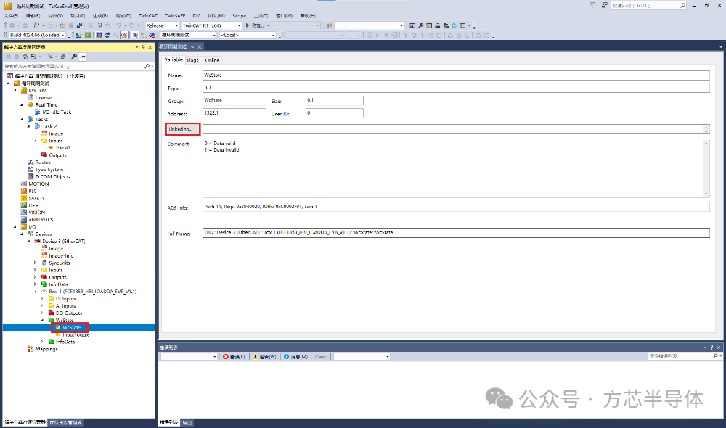Click the quick launch search magnifier icon
This screenshot has height=428, width=726.
pos(682,6)
